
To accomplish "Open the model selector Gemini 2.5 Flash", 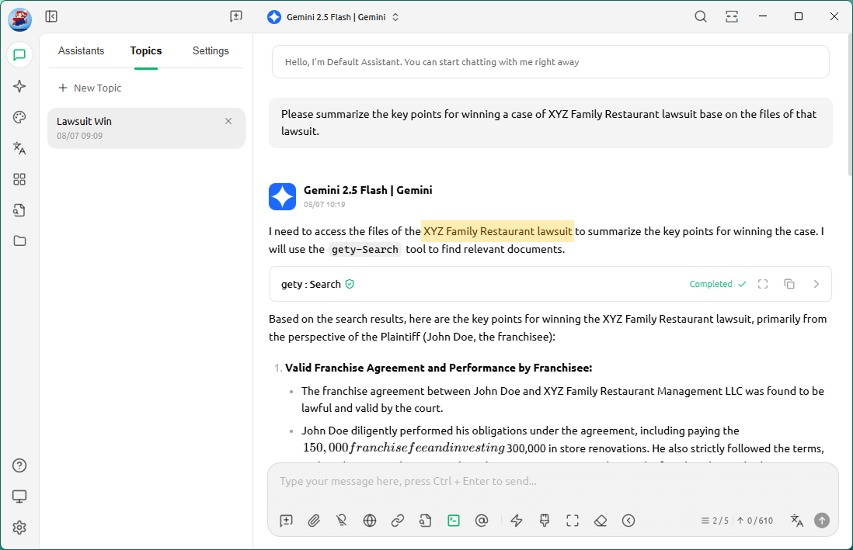I will 333,17.
